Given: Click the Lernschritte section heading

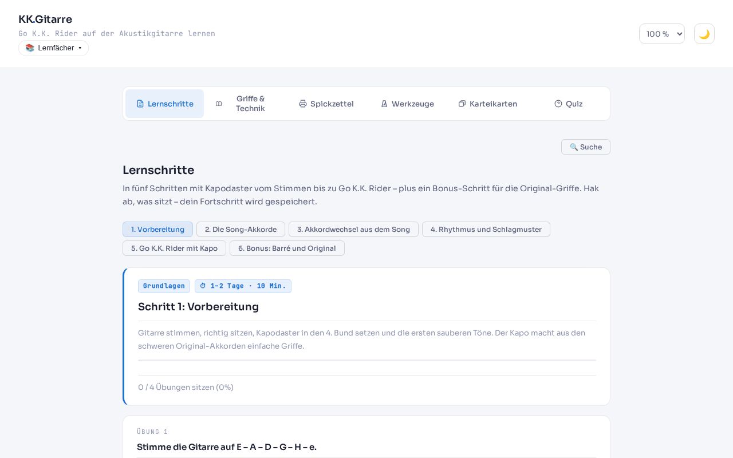Looking at the screenshot, I should pos(158,170).
